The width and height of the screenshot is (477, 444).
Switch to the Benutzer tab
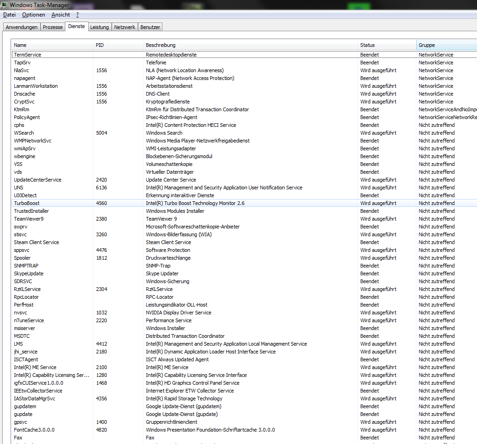tap(150, 27)
